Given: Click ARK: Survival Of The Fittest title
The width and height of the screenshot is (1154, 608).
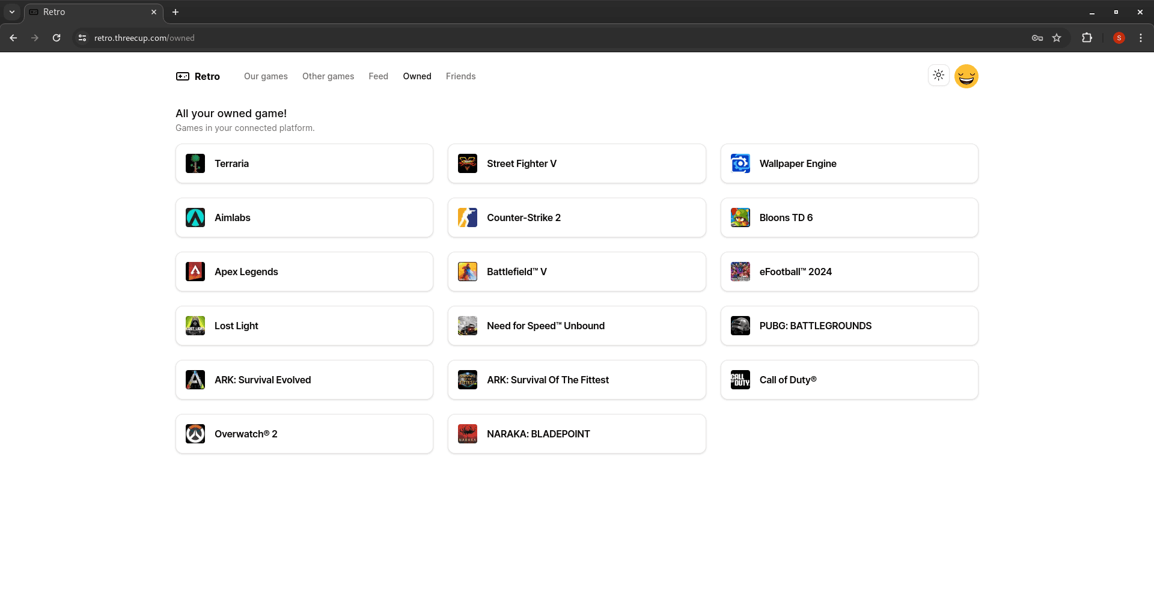Looking at the screenshot, I should [548, 380].
